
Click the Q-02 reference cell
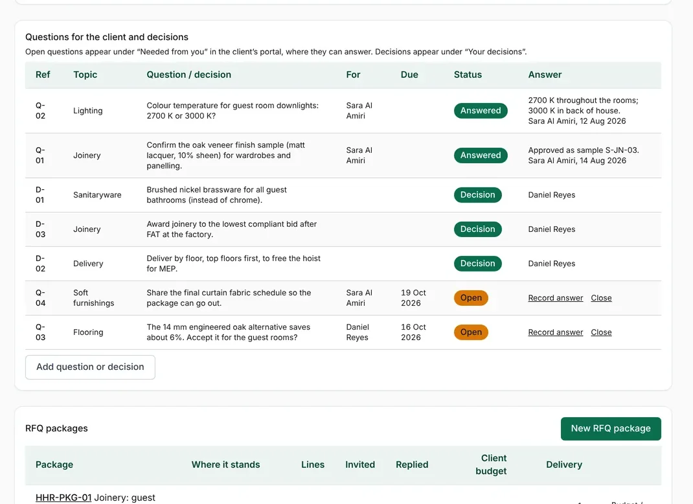tap(40, 111)
